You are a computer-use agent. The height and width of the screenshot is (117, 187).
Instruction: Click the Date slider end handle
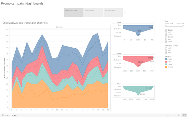click(x=184, y=26)
